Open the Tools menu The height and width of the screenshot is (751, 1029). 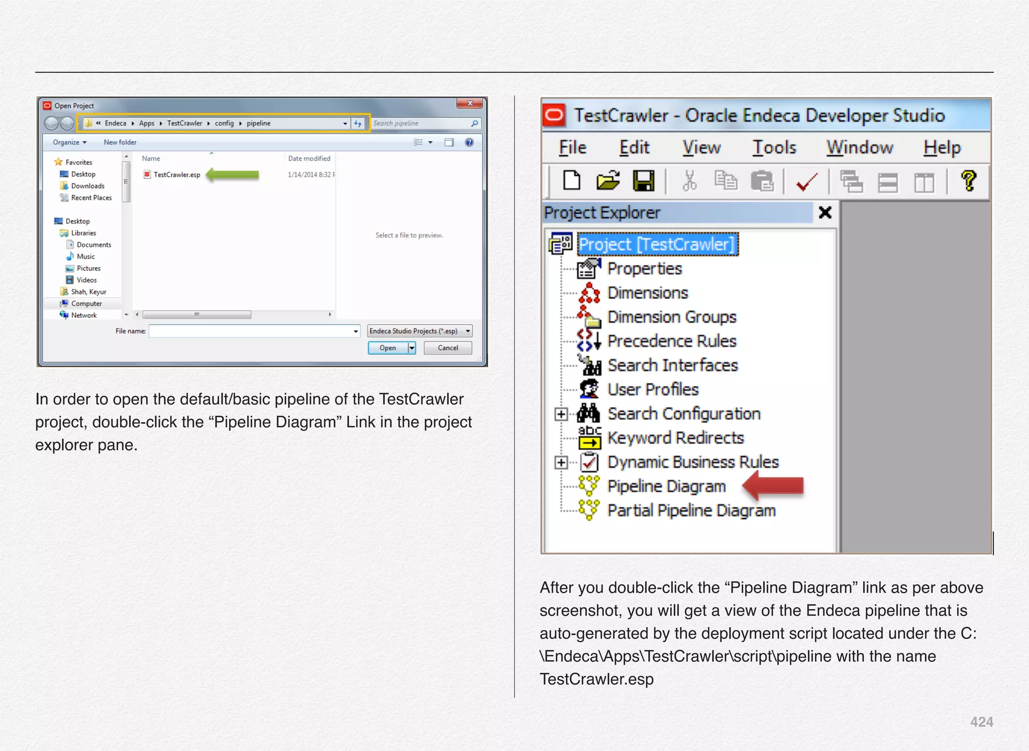(774, 147)
